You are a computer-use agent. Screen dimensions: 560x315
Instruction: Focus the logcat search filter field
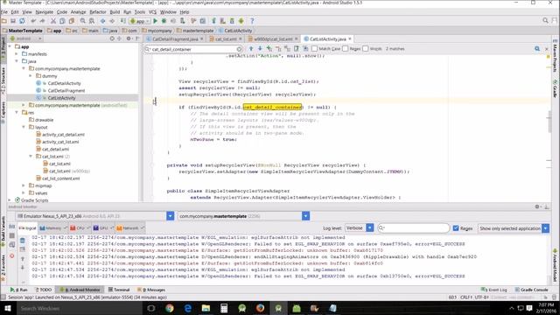click(414, 228)
